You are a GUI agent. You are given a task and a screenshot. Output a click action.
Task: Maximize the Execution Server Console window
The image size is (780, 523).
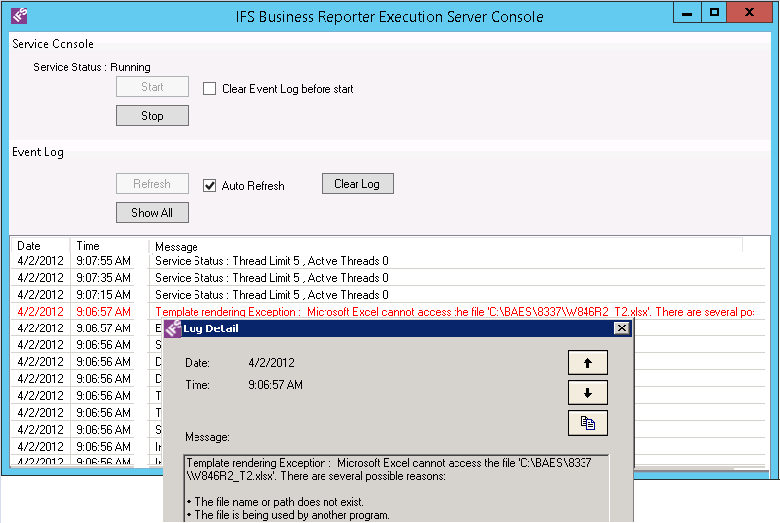click(714, 12)
